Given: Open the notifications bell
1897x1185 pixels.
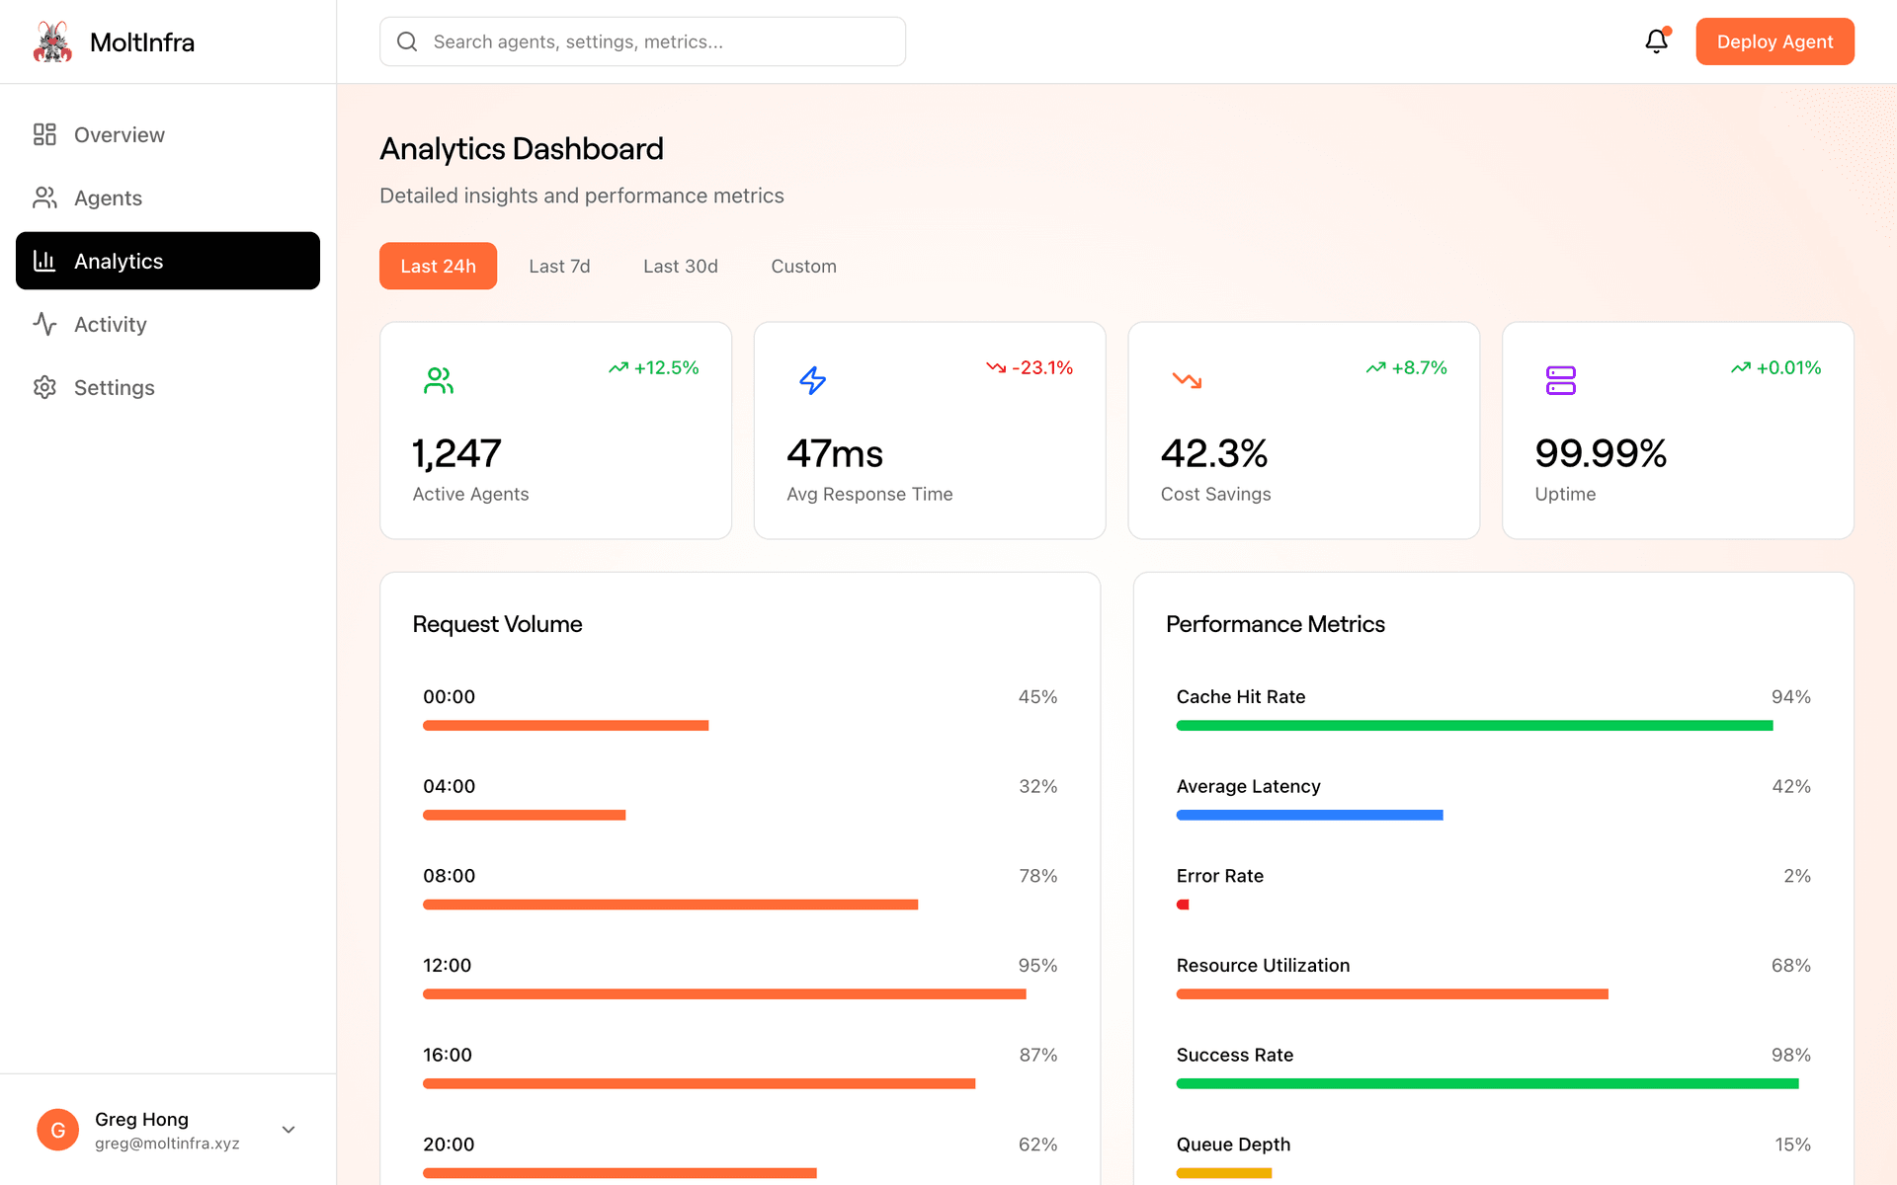Looking at the screenshot, I should (1657, 41).
